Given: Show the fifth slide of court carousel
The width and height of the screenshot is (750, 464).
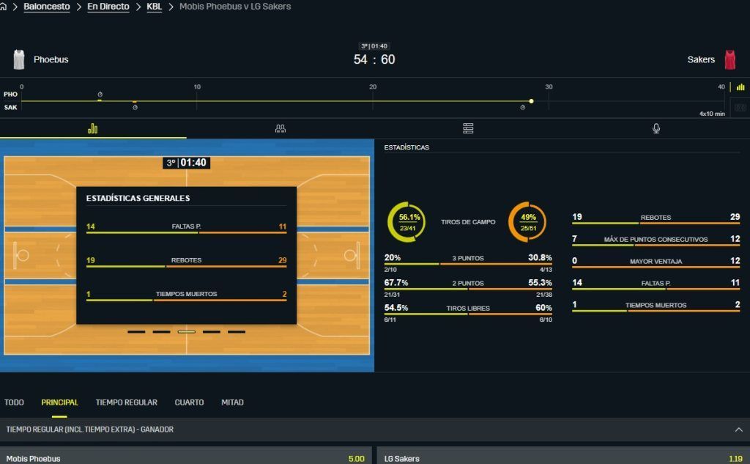Looking at the screenshot, I should click(237, 331).
